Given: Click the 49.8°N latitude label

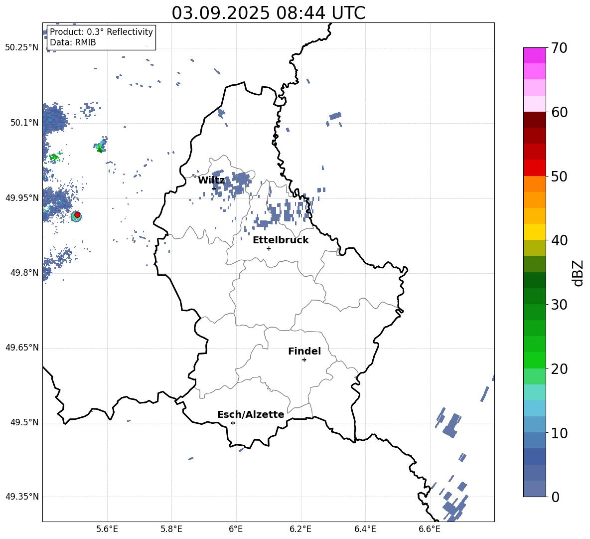Looking at the screenshot, I should [x=24, y=273].
